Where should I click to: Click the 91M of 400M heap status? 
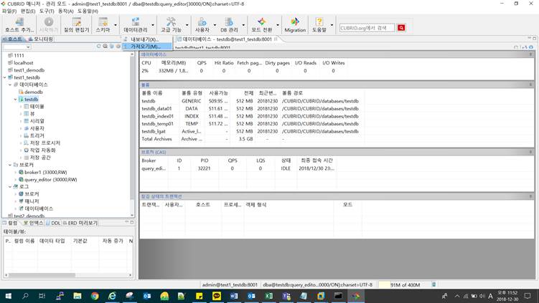pyautogui.click(x=405, y=284)
